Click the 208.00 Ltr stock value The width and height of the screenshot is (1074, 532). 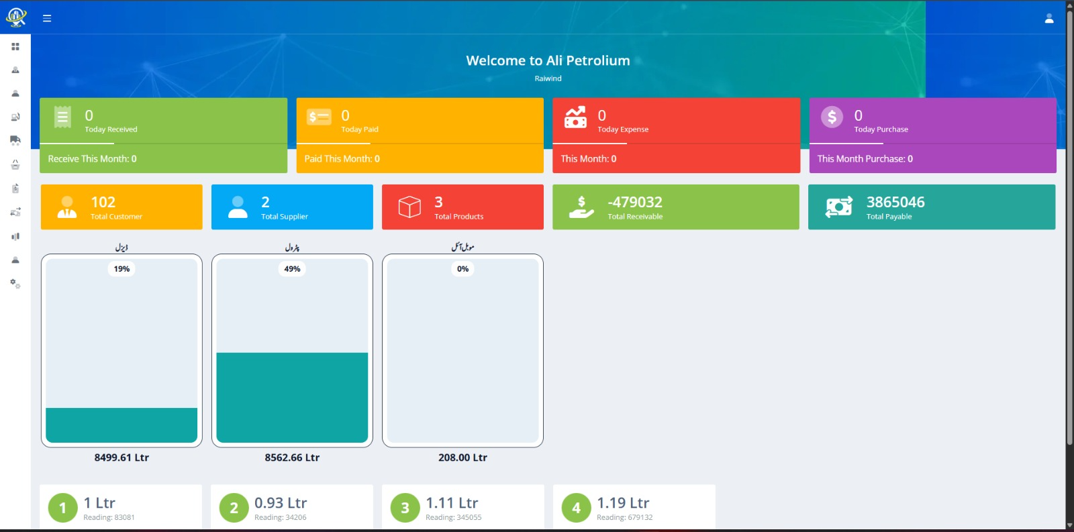point(462,458)
